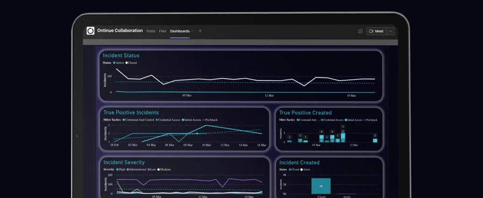Select Active legend in Incident Created
The height and width of the screenshot is (198, 483).
(x=305, y=170)
